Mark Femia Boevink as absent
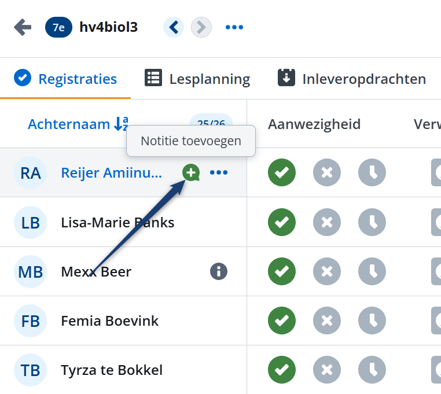Image resolution: width=441 pixels, height=394 pixels. pyautogui.click(x=327, y=321)
